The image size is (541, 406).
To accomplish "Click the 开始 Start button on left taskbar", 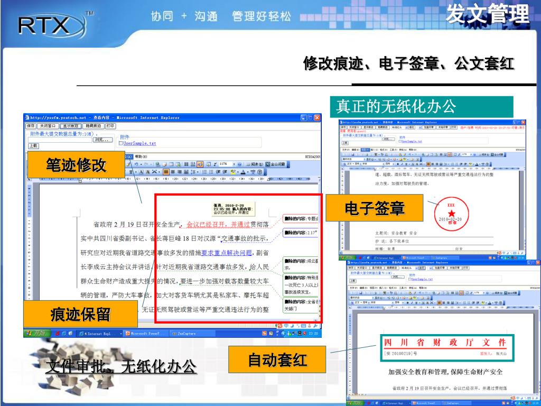I will click(x=36, y=333).
